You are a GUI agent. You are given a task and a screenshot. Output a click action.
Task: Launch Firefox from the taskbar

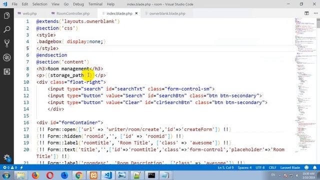pos(35,175)
